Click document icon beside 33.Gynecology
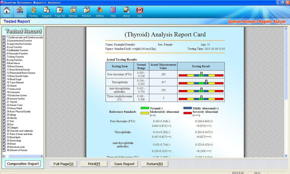Image resolution: width=290 pixels, height=174 pixels. 4,141
